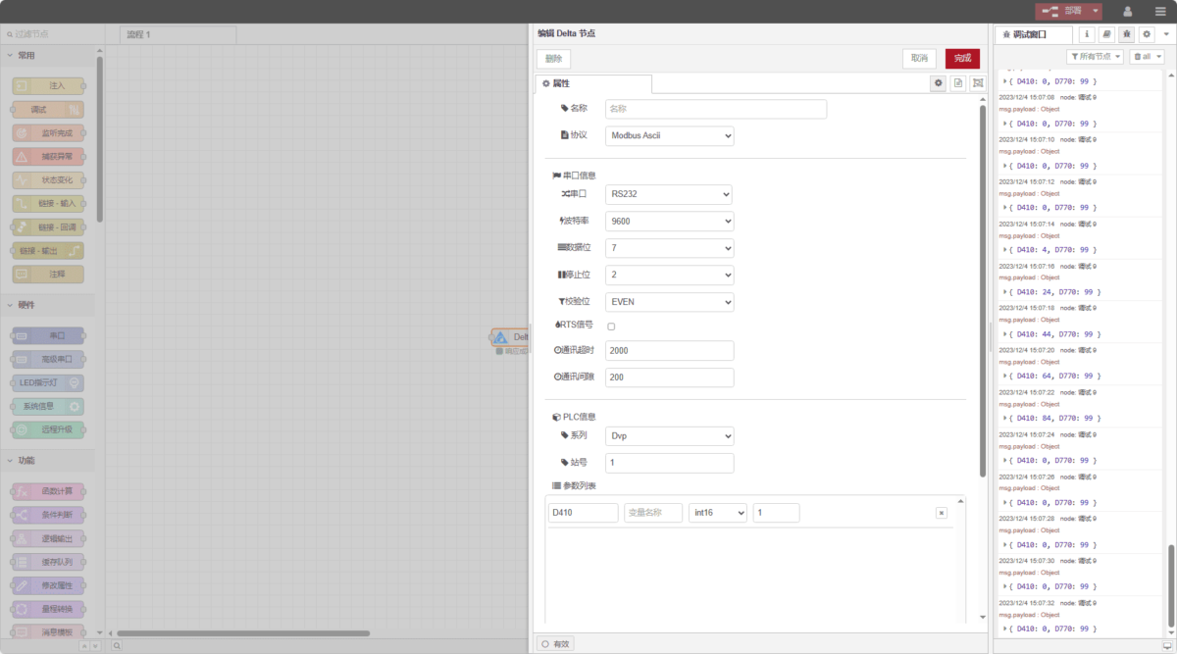Open node description document icon

tap(958, 84)
